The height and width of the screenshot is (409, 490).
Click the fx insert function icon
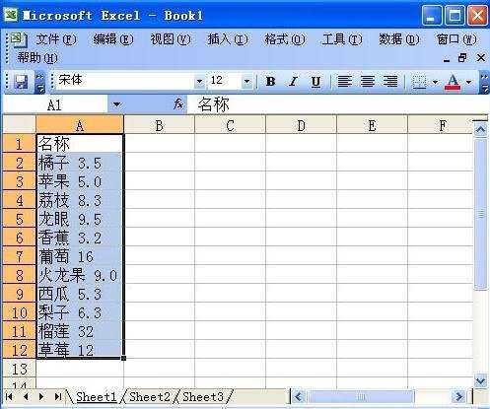178,104
